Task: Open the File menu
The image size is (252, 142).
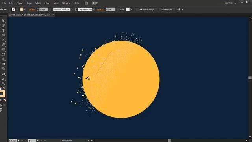Action: pyautogui.click(x=4, y=3)
